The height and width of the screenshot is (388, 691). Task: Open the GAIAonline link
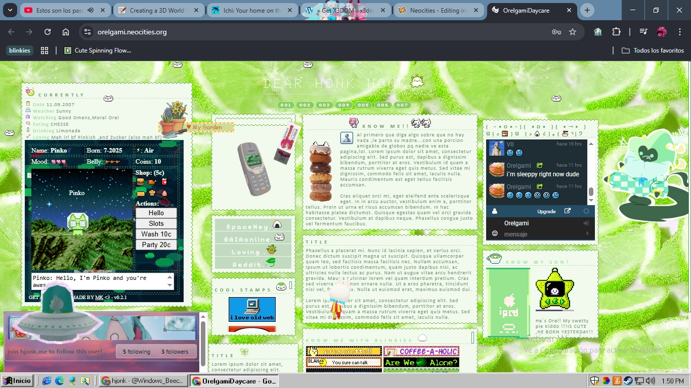click(x=253, y=238)
